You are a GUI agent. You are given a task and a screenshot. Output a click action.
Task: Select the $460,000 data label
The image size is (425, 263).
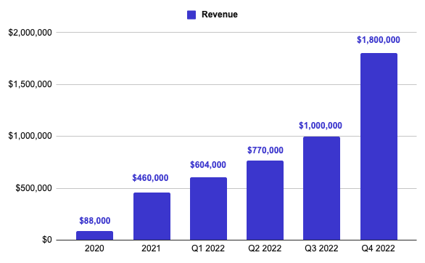pyautogui.click(x=150, y=178)
